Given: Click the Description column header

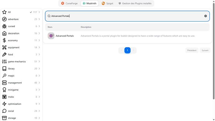Looking at the screenshot, I should pyautogui.click(x=86, y=27).
